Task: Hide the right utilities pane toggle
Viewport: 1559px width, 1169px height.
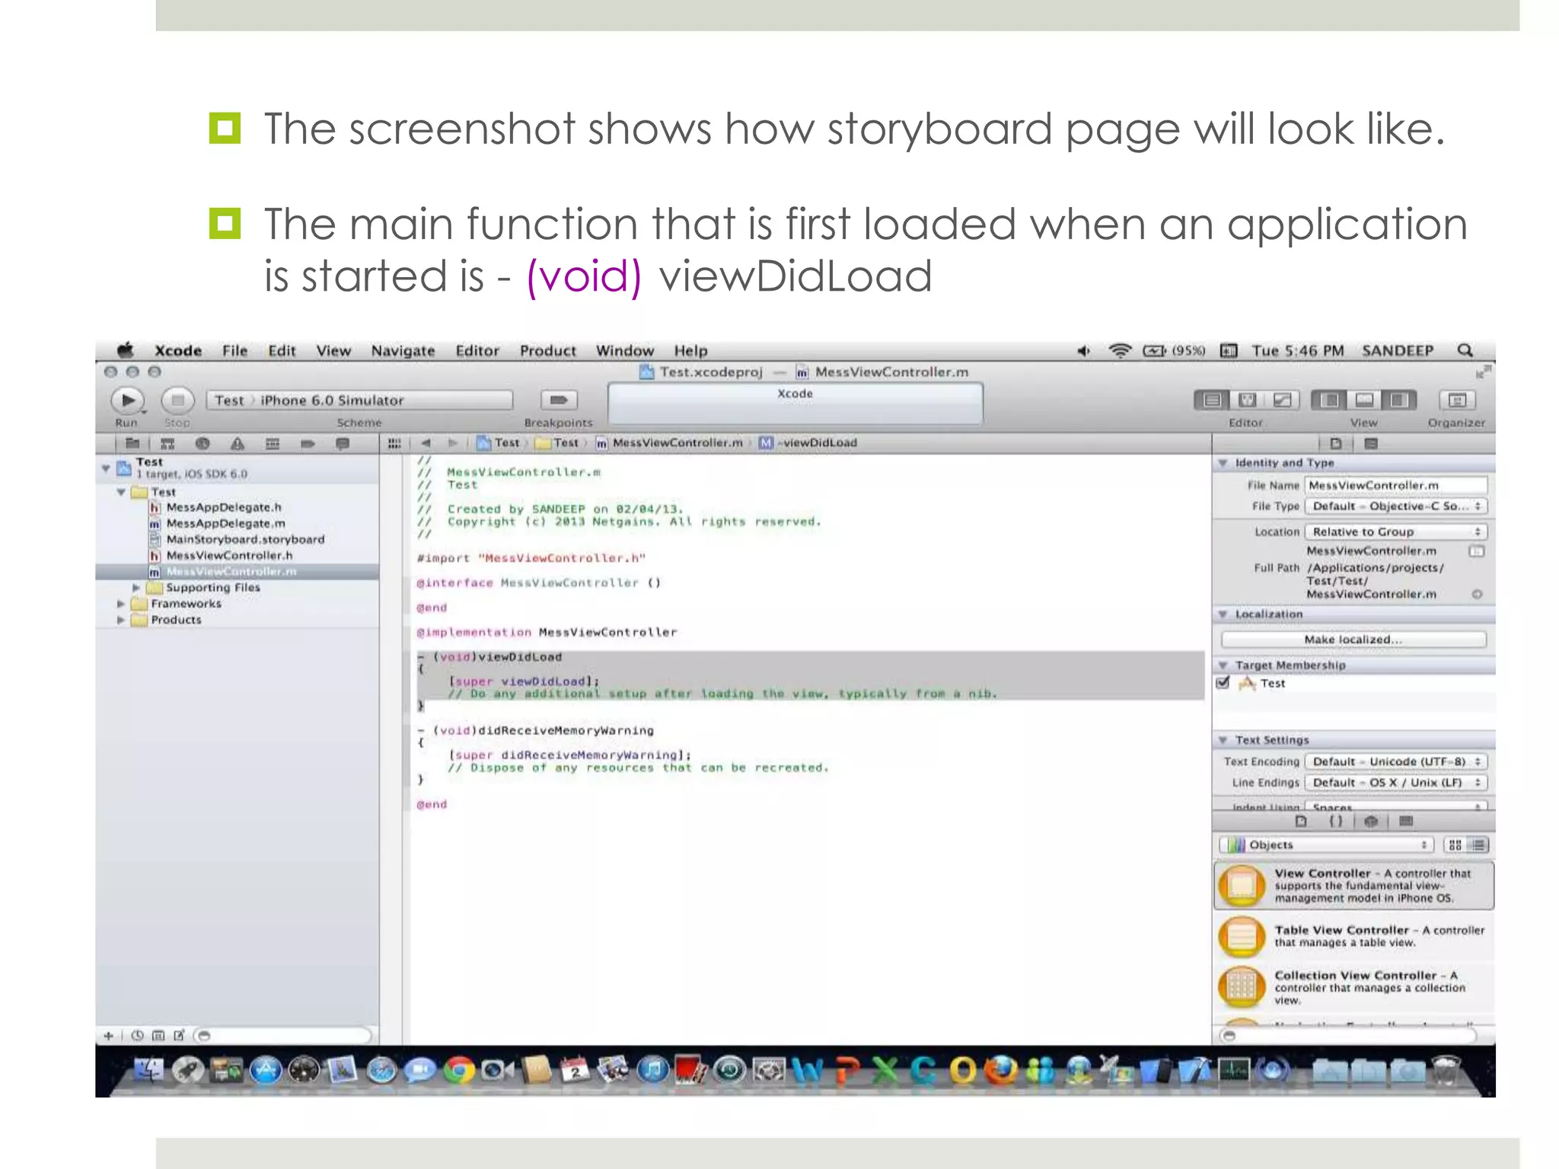Action: (x=1399, y=400)
